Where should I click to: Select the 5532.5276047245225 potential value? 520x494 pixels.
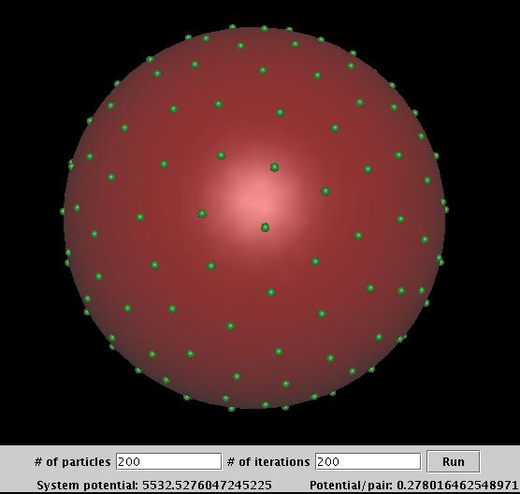[207, 486]
